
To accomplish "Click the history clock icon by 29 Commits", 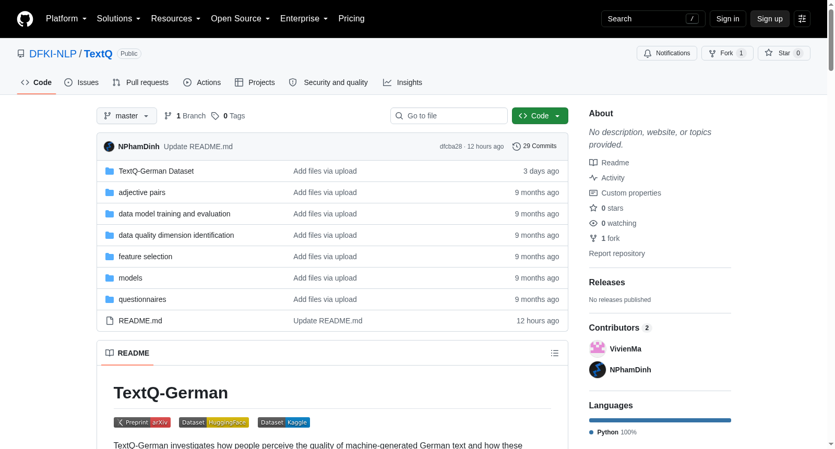I will click(517, 147).
